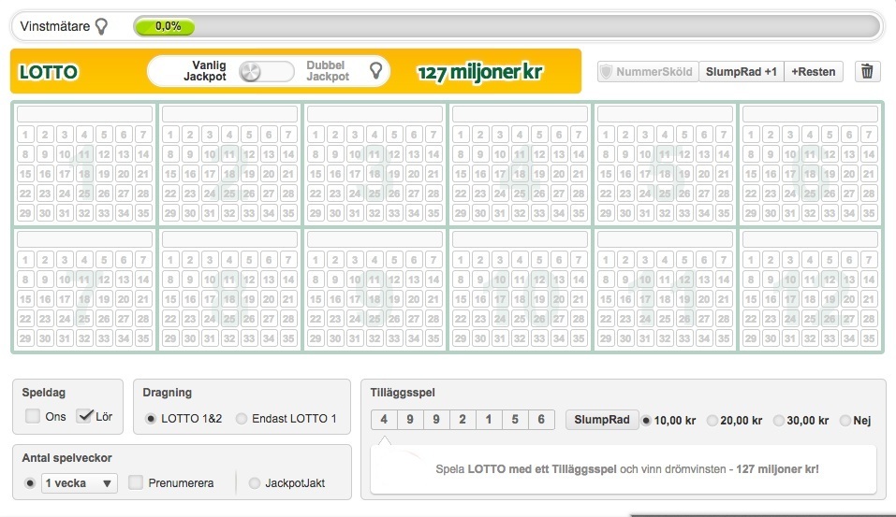Choose 20,00 kr Tilläggsspel stake
Viewport: 896px width, 517px height.
pos(712,421)
